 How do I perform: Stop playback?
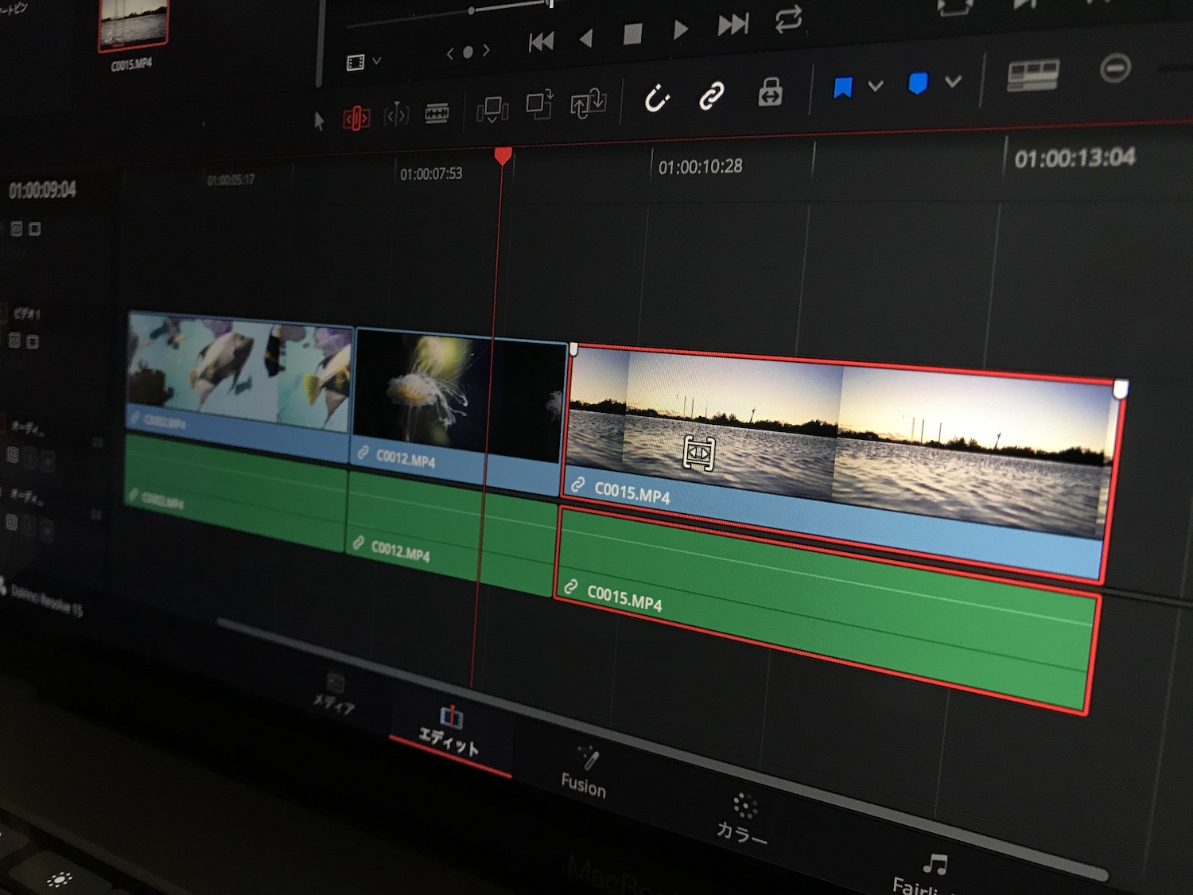click(x=632, y=33)
